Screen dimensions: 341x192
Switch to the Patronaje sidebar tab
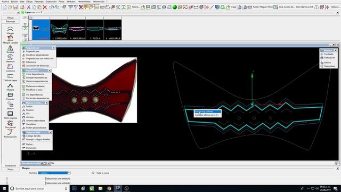pyautogui.click(x=10, y=21)
